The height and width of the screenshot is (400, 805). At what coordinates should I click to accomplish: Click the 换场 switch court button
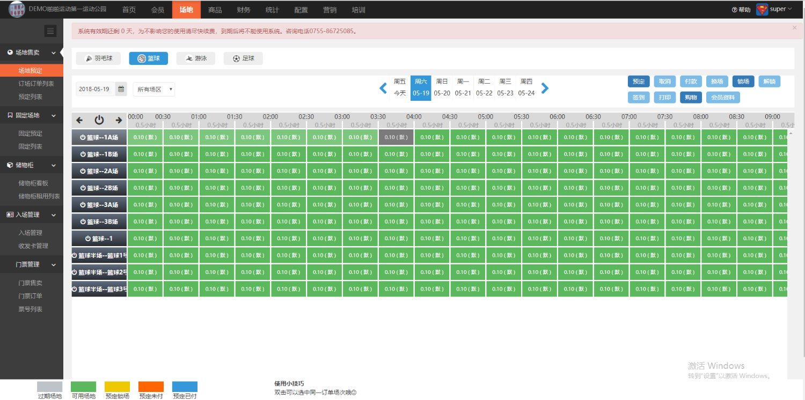click(717, 82)
